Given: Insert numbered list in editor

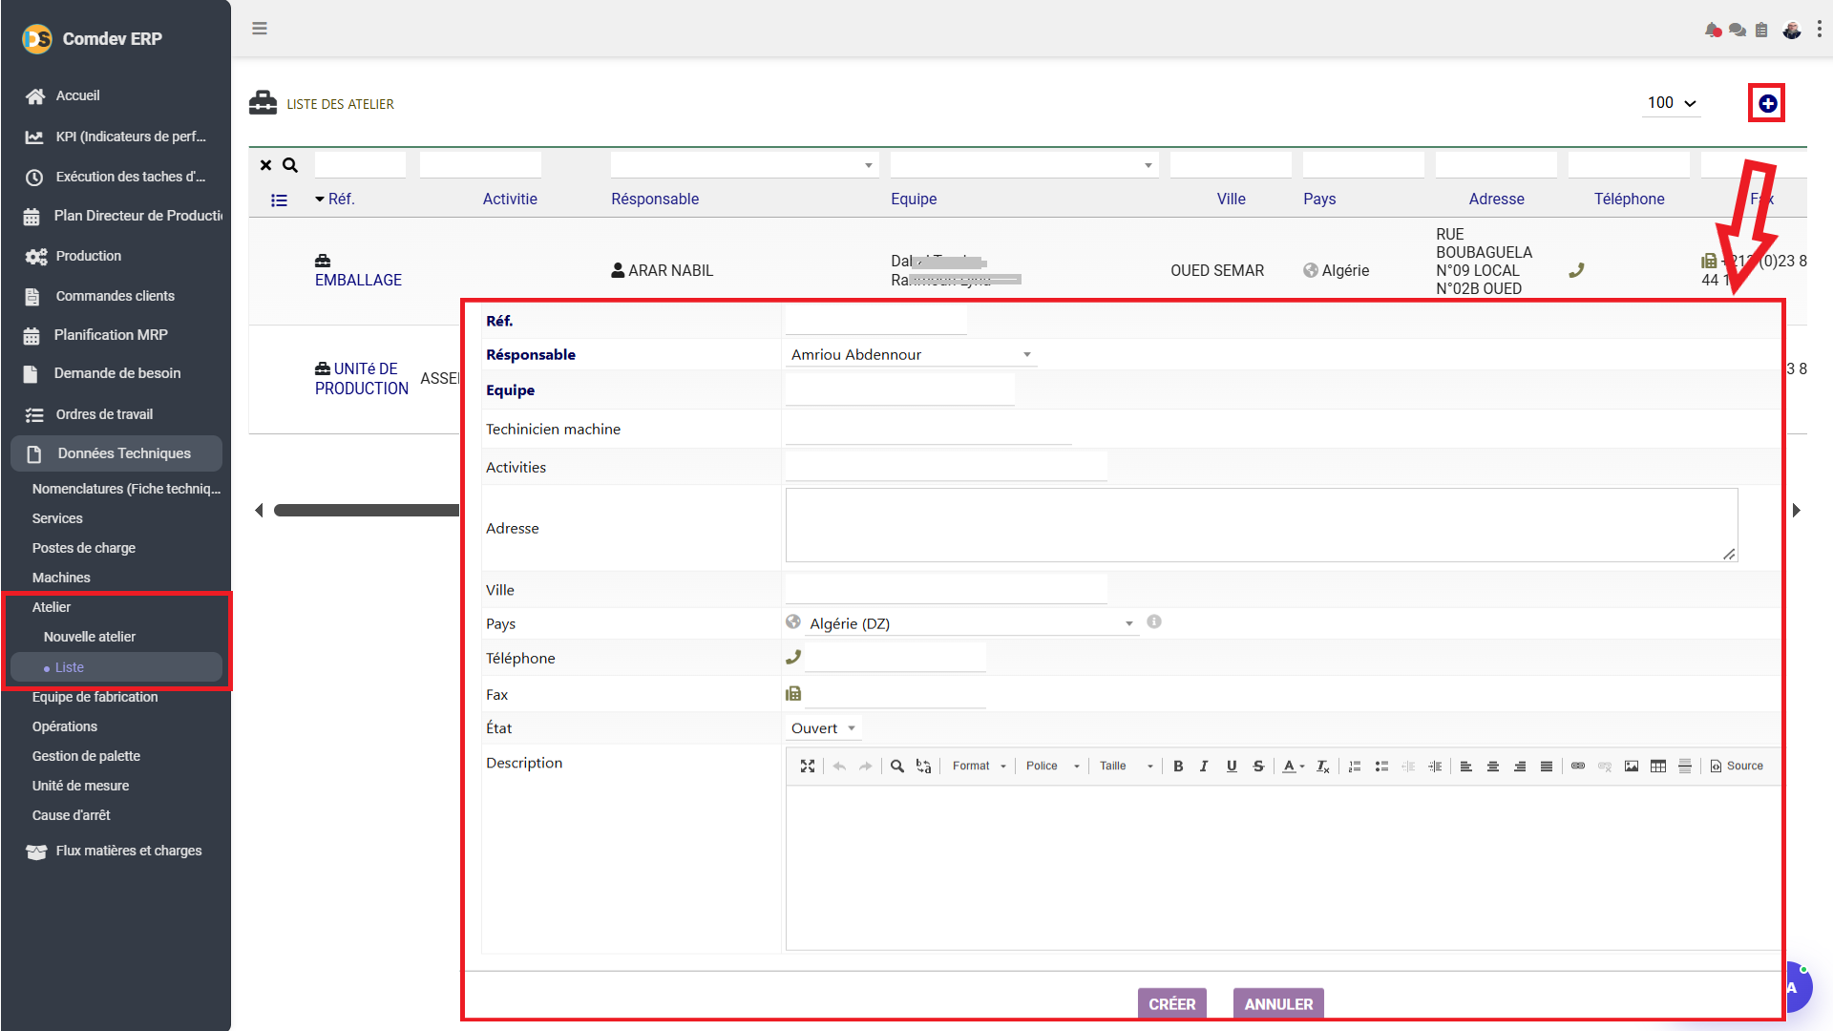Looking at the screenshot, I should coord(1355,766).
